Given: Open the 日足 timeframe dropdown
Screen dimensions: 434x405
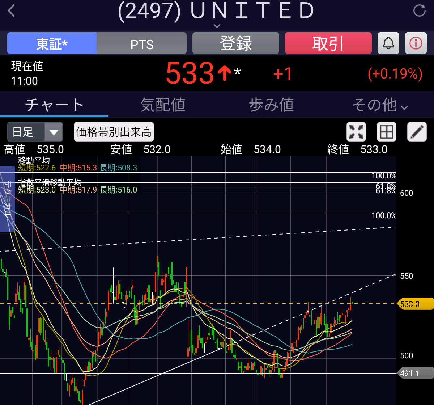Looking at the screenshot, I should coord(35,132).
